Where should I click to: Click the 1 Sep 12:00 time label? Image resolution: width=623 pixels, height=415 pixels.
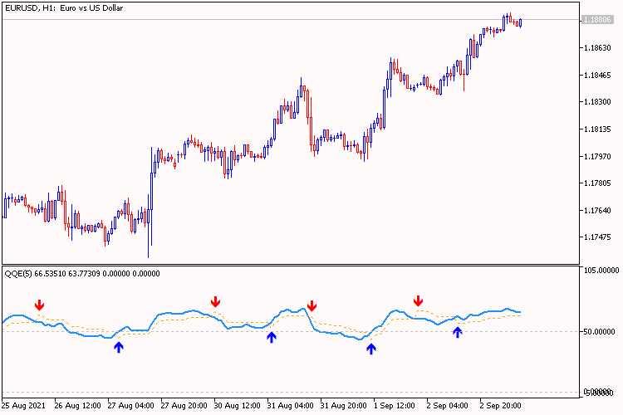click(x=395, y=407)
